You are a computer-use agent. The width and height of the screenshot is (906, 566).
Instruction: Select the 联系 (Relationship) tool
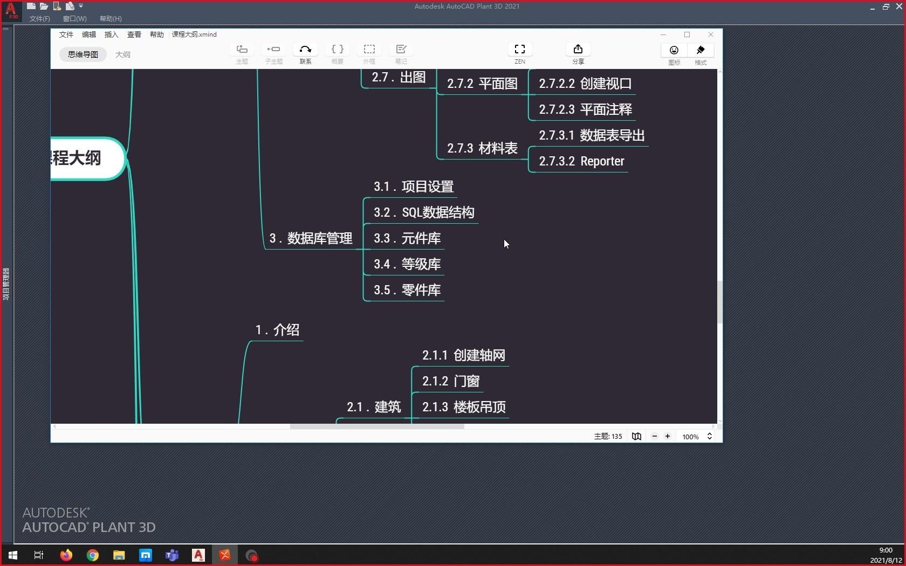click(305, 50)
